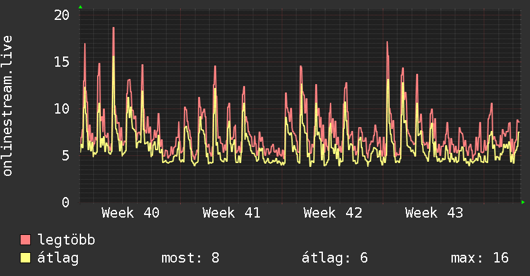Screen dimensions: 530x276
Task: Click the y-axis value 0
Action: pyautogui.click(x=66, y=202)
